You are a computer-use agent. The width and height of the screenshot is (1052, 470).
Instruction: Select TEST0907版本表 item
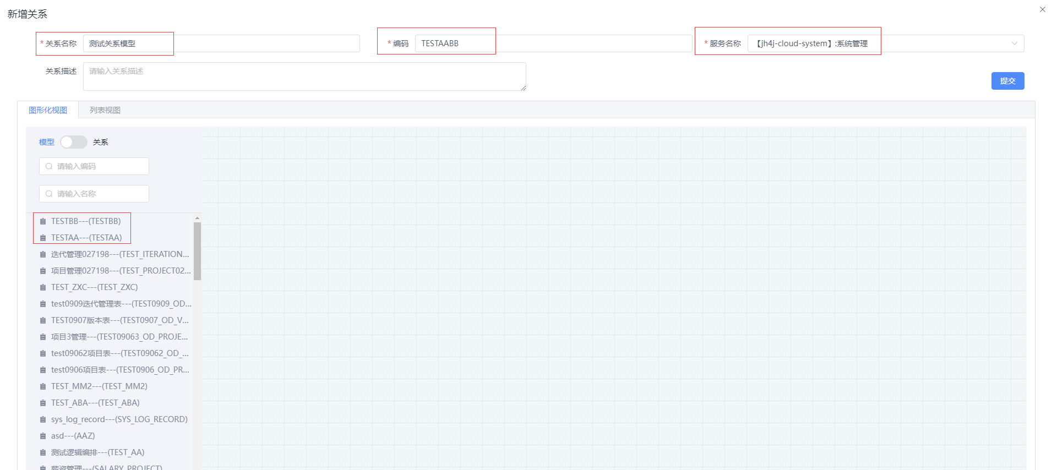(x=120, y=320)
